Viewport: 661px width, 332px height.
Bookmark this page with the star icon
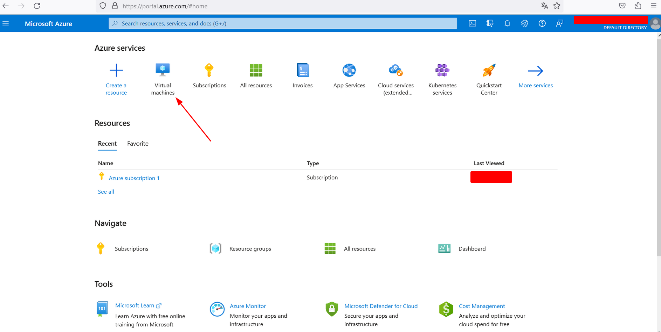557,6
